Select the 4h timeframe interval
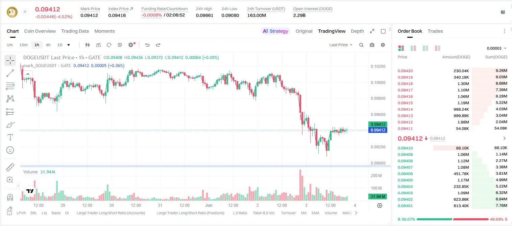This screenshot has width=512, height=226. click(x=48, y=45)
